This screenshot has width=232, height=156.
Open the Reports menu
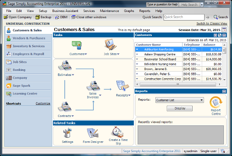coord(145,11)
